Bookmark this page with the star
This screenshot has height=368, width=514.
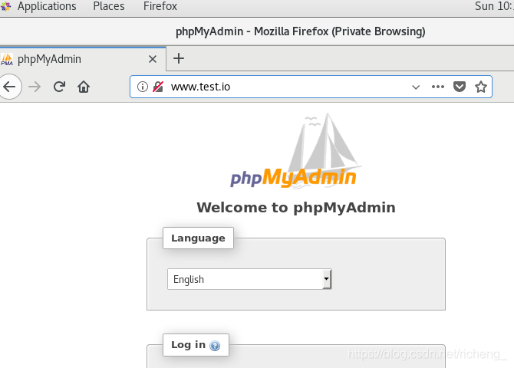pos(481,87)
